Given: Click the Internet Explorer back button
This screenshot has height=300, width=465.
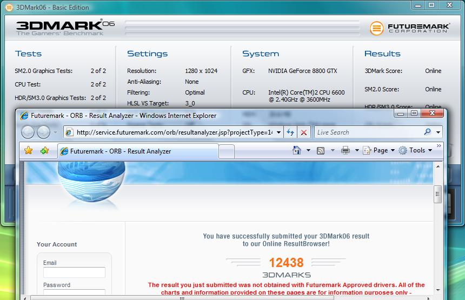Looking at the screenshot, I should point(28,132).
